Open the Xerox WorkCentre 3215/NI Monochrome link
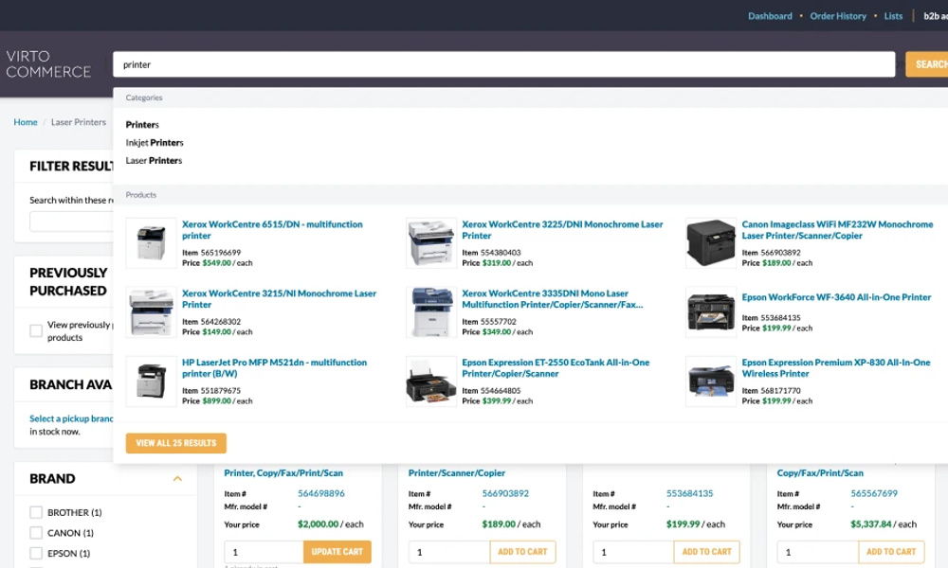The width and height of the screenshot is (948, 568). tap(279, 299)
